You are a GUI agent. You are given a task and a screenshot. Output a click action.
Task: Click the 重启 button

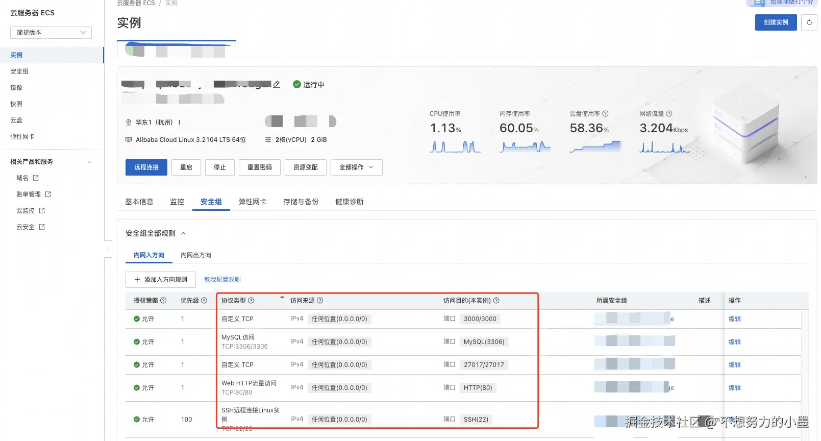(186, 167)
